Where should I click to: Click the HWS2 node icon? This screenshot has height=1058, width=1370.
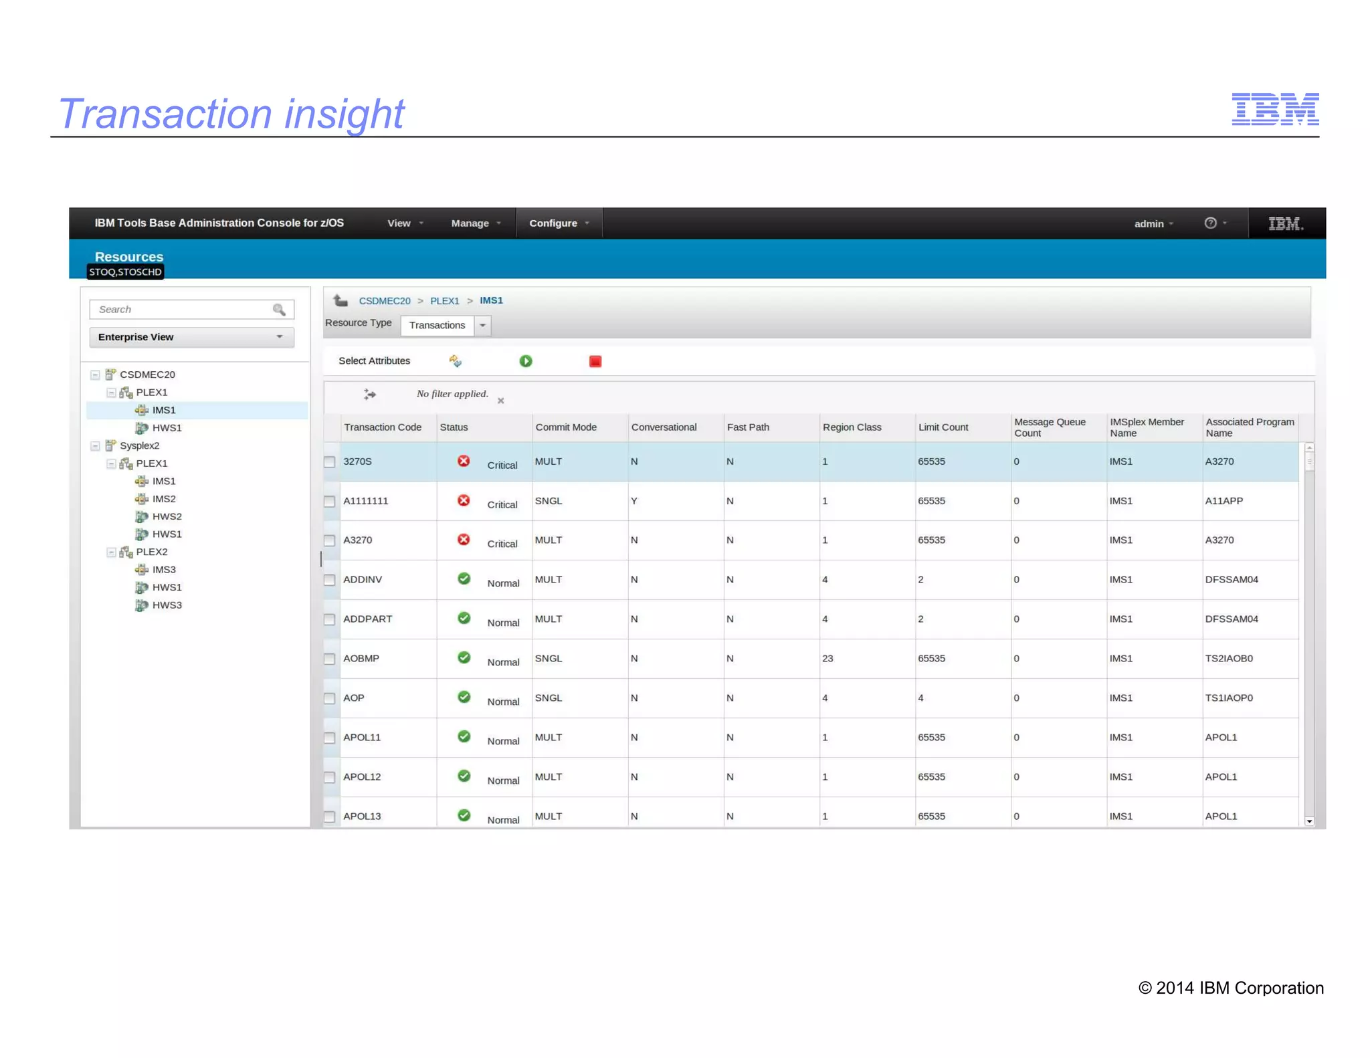[141, 516]
